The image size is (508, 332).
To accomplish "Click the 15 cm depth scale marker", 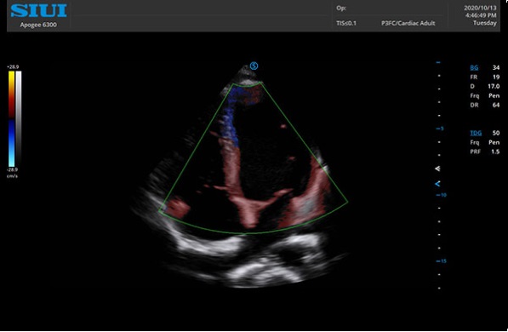I will click(442, 261).
